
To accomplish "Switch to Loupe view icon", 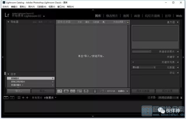I will pos(66,91).
